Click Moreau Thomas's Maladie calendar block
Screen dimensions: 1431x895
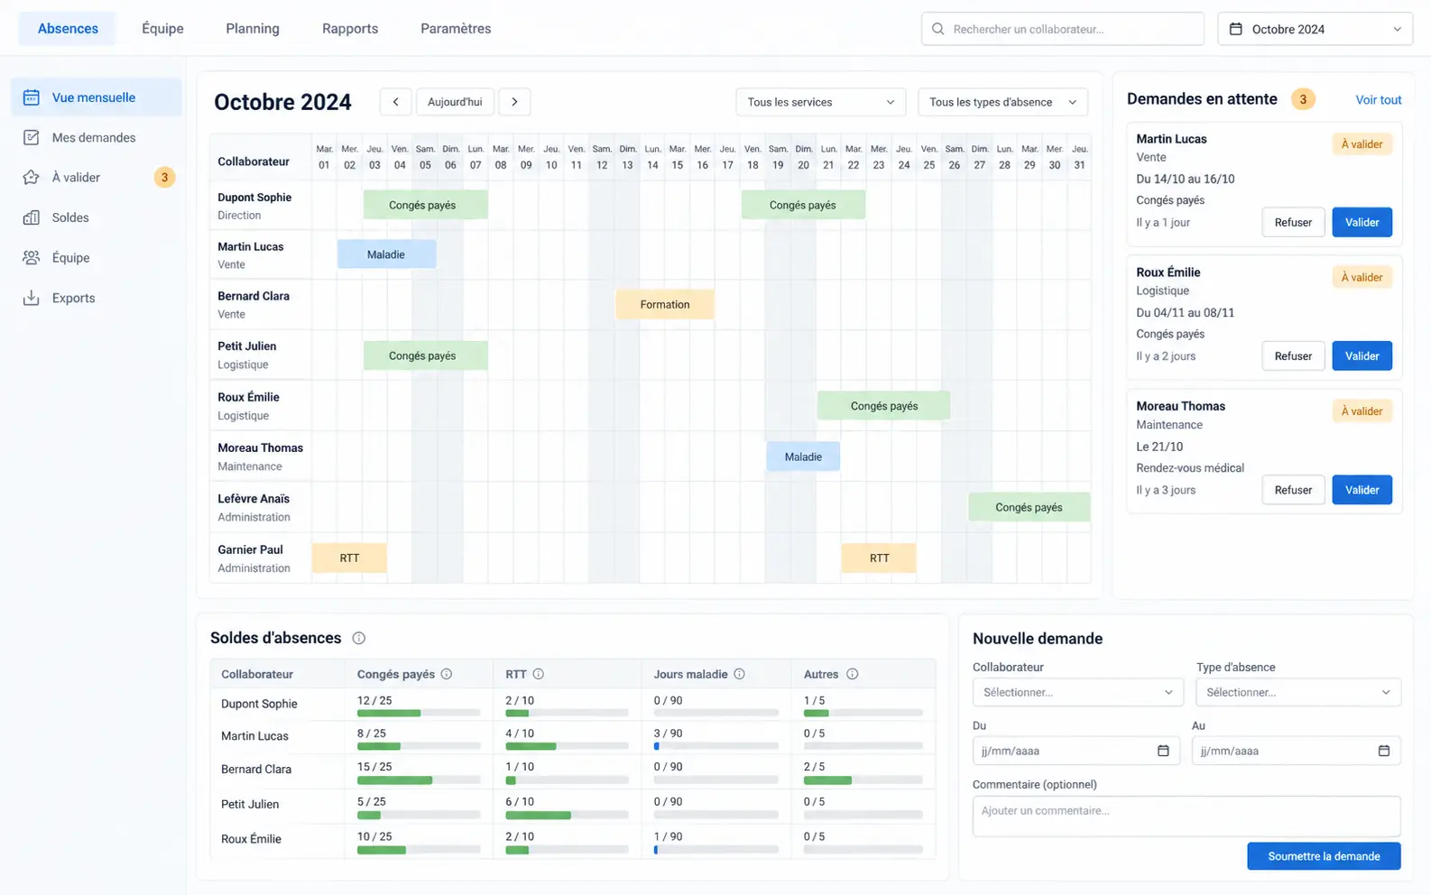point(803,457)
